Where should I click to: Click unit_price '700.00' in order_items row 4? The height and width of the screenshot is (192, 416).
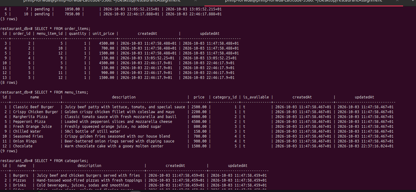108,49
